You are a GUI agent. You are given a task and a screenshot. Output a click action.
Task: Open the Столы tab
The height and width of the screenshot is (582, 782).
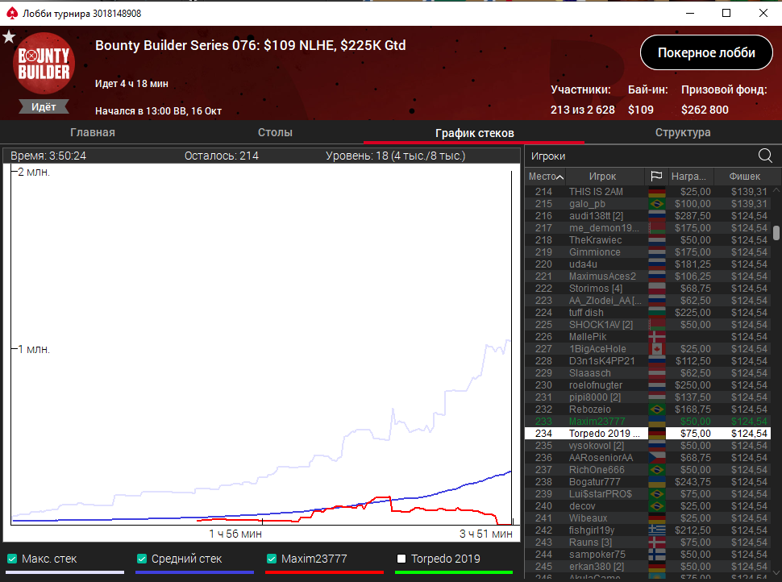(275, 133)
